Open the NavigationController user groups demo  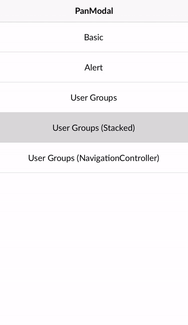point(94,158)
